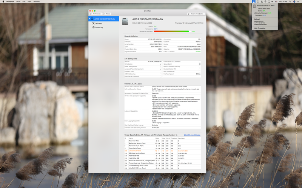Click the drive icon in the status dropdown
The height and width of the screenshot is (188, 302).
tap(254, 6)
